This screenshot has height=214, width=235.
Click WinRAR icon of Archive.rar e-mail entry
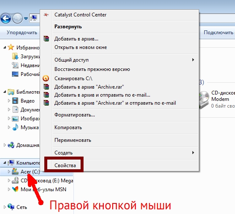(x=46, y=103)
